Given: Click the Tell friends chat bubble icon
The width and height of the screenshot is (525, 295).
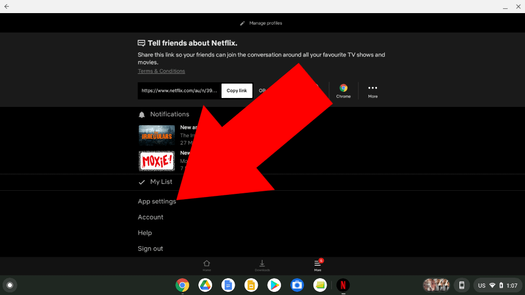Looking at the screenshot, I should [141, 43].
